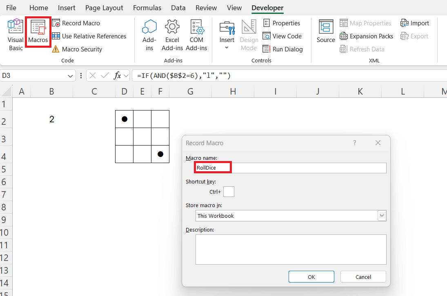Click Run Dialog
The height and width of the screenshot is (296, 447).
click(282, 49)
